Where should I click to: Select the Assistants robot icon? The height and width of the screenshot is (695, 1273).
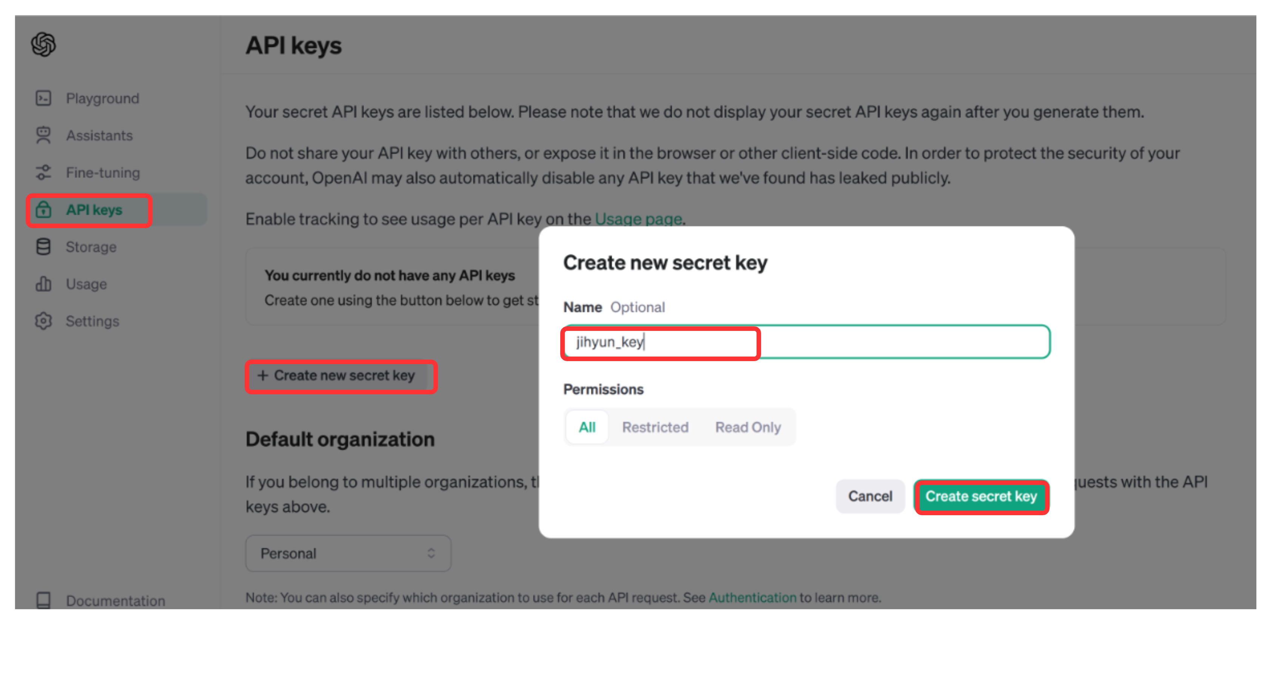pos(43,136)
